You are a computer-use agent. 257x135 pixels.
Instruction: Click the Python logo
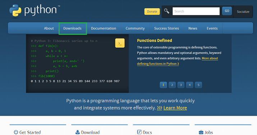[x=35, y=11]
